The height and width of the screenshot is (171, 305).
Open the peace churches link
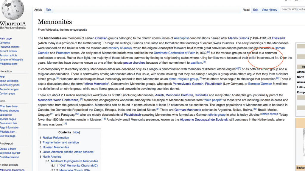click(134, 63)
